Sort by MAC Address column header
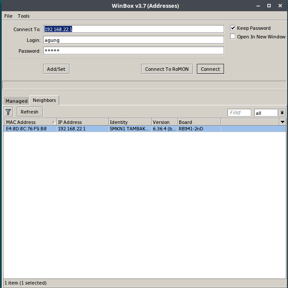The width and height of the screenshot is (288, 288). click(31, 122)
